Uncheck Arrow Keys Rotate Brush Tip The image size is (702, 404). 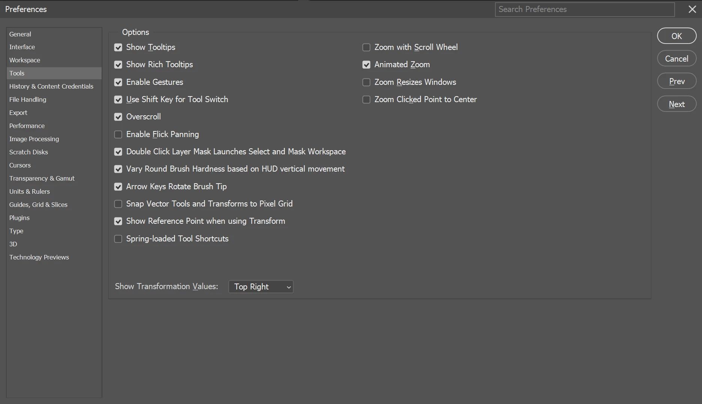tap(118, 187)
